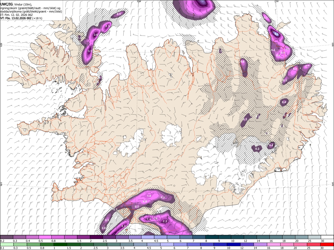Click the '0.9' precipitation value in the northeast
Viewport: 334px width, 250px height.
pos(283,53)
